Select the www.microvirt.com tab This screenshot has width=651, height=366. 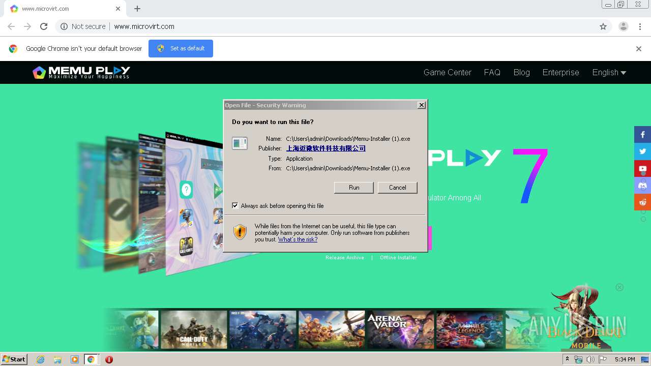pos(65,9)
